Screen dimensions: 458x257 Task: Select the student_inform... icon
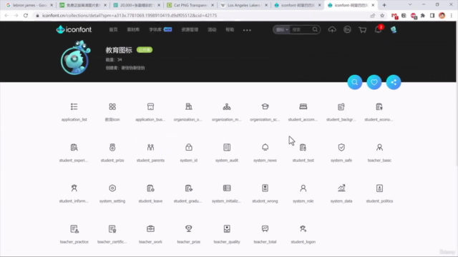(74, 188)
